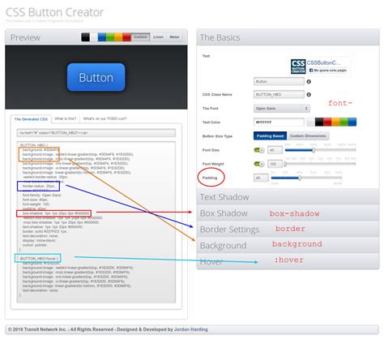Select Custom Dimensions button size type

pyautogui.click(x=308, y=136)
